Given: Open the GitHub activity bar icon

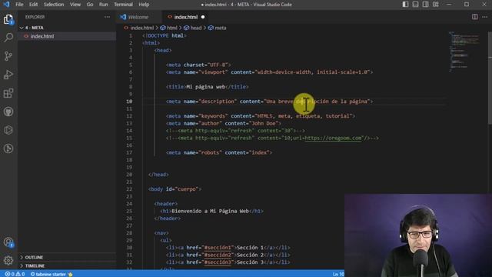Looking at the screenshot, I should [x=8, y=112].
